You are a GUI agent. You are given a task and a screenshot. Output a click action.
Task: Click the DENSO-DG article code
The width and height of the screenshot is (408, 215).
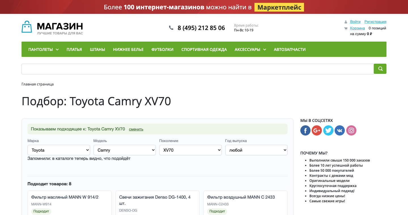128,210
